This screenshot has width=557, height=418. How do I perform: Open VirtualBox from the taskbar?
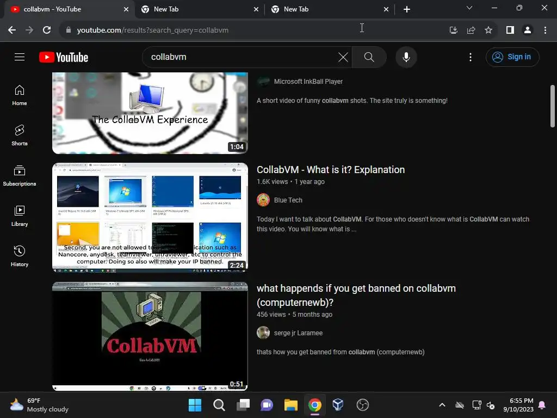(338, 405)
